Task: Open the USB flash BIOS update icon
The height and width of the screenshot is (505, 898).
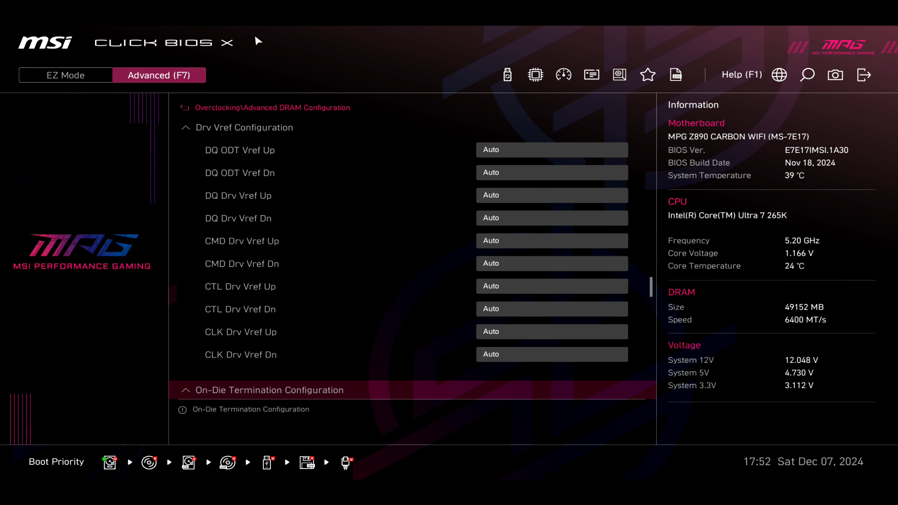Action: 507,75
